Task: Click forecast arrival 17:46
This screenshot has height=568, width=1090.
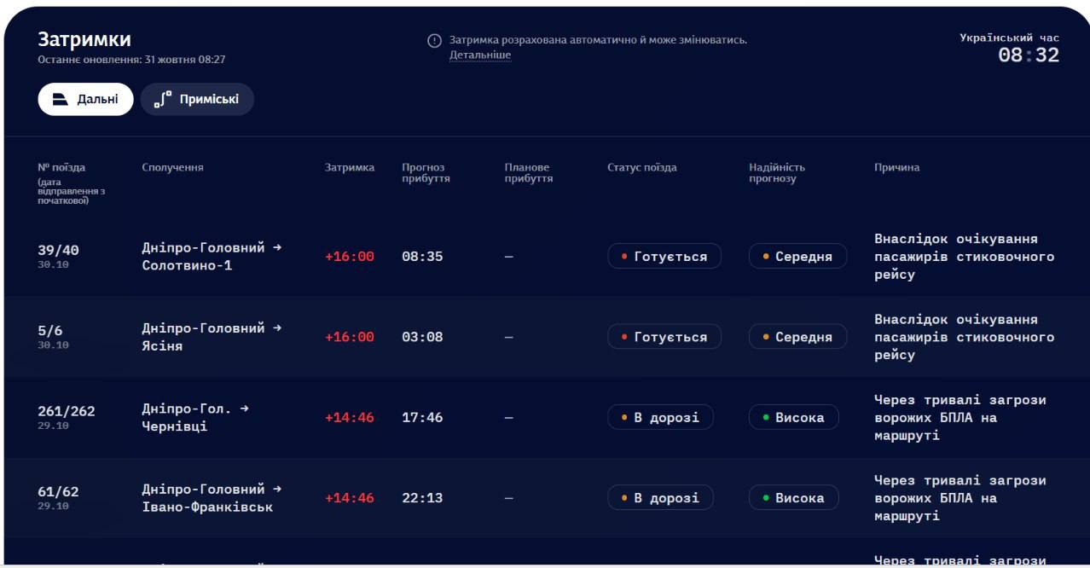Action: [x=422, y=418]
